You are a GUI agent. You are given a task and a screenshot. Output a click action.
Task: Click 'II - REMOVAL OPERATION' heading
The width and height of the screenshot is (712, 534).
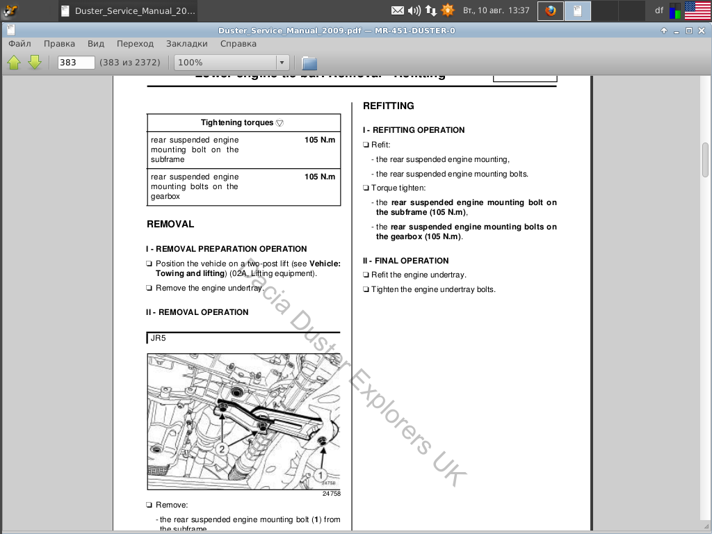pyautogui.click(x=197, y=312)
